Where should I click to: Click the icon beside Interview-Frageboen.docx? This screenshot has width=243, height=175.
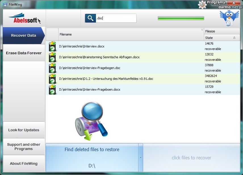click(x=52, y=89)
